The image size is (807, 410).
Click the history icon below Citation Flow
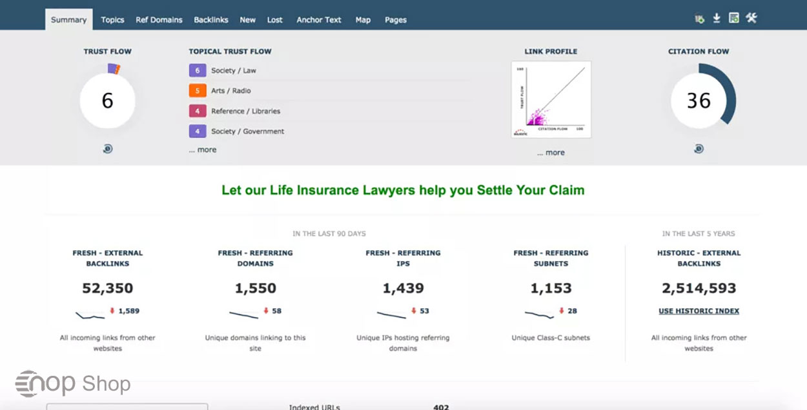[x=699, y=149]
